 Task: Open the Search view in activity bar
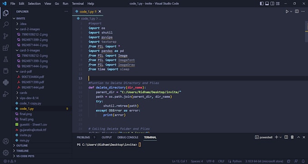[6, 24]
